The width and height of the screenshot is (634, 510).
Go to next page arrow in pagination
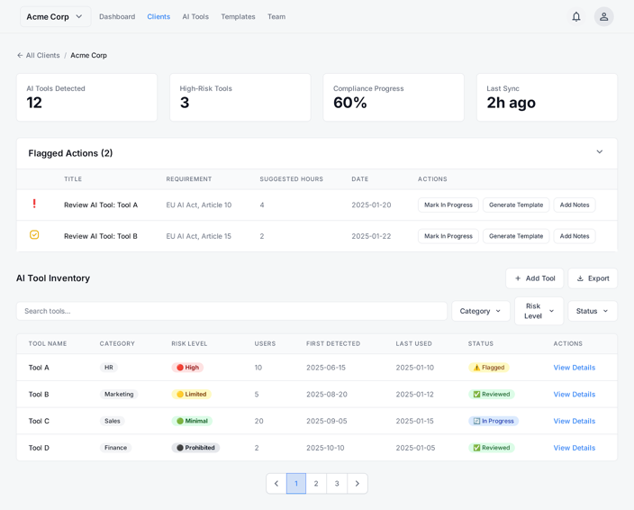click(358, 484)
